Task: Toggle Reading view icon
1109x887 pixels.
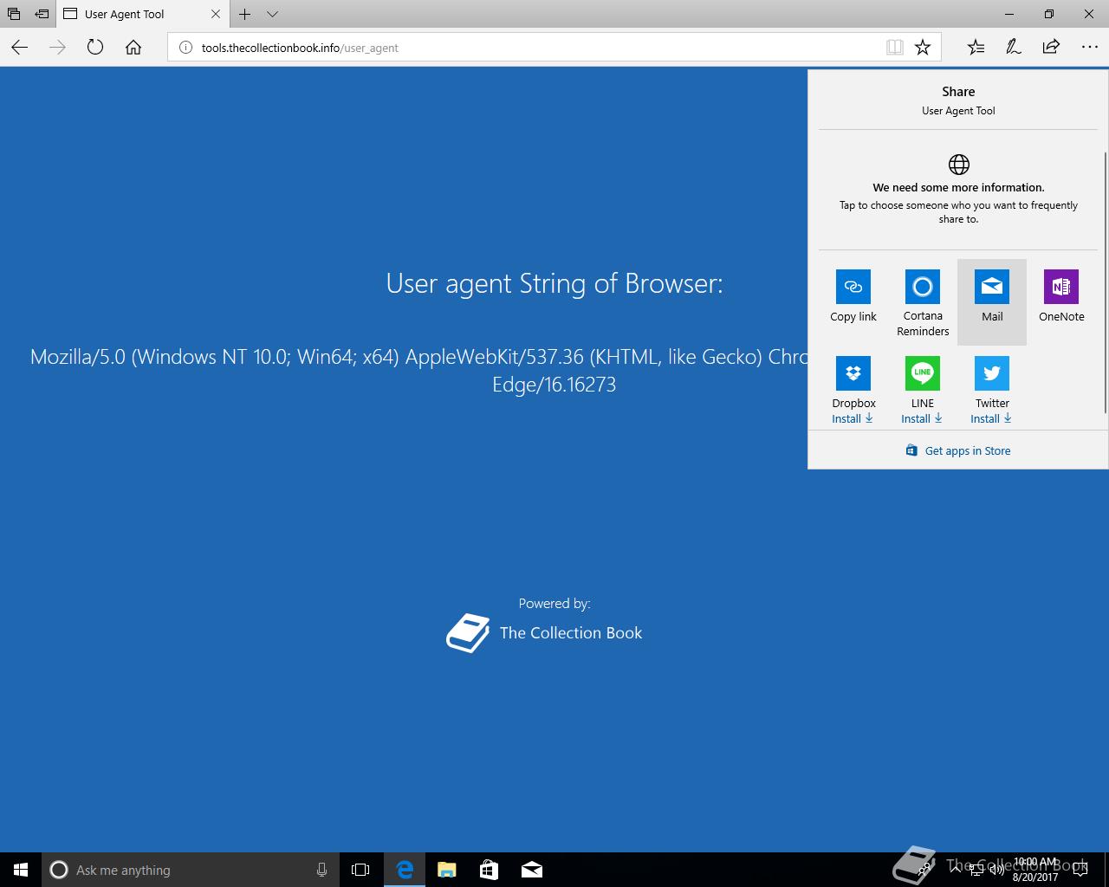Action: [x=895, y=48]
